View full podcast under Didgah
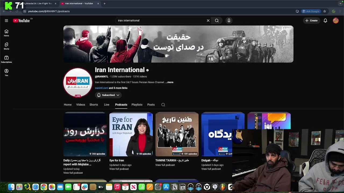This screenshot has height=193, width=344. click(x=211, y=169)
